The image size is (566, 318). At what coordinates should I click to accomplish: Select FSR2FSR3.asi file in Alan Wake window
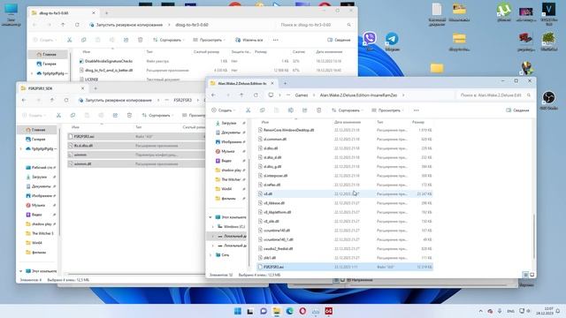[345, 267]
